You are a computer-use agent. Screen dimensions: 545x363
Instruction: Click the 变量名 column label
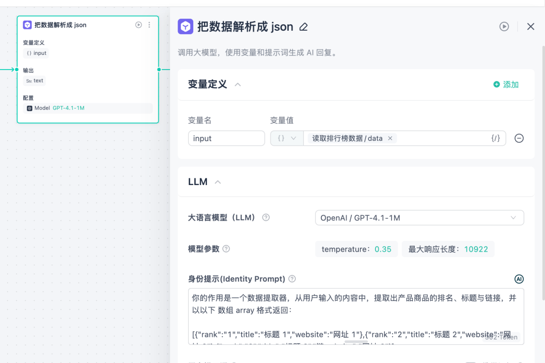tap(199, 120)
